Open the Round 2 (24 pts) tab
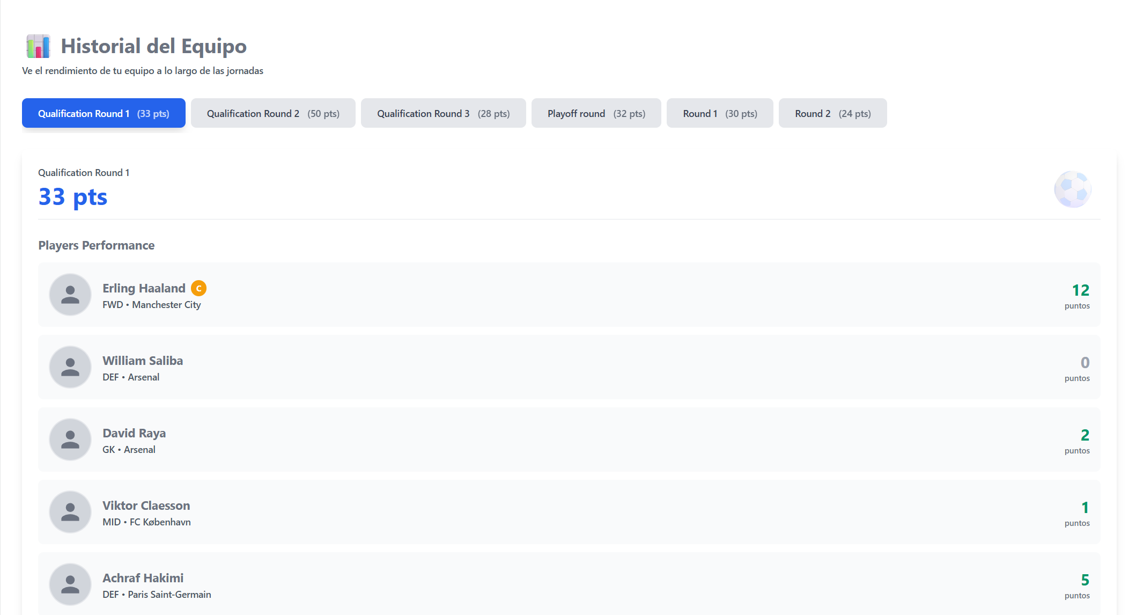The width and height of the screenshot is (1136, 615). (832, 113)
